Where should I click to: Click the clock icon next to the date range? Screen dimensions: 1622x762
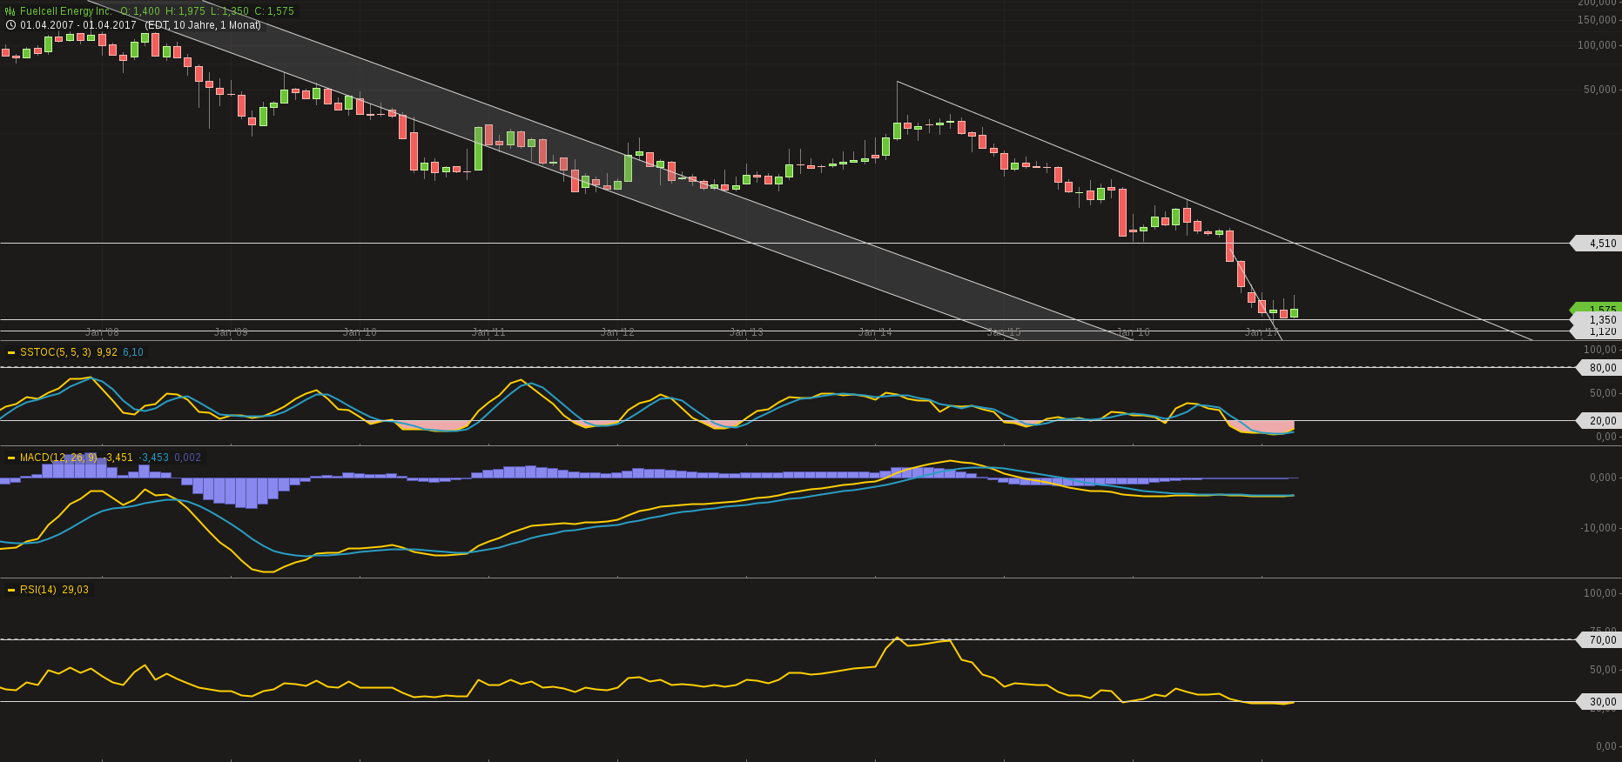click(x=10, y=25)
